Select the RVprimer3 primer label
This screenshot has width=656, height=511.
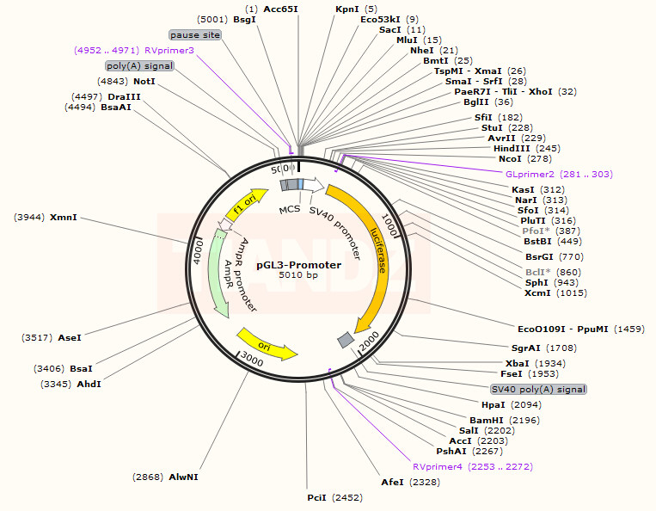169,51
